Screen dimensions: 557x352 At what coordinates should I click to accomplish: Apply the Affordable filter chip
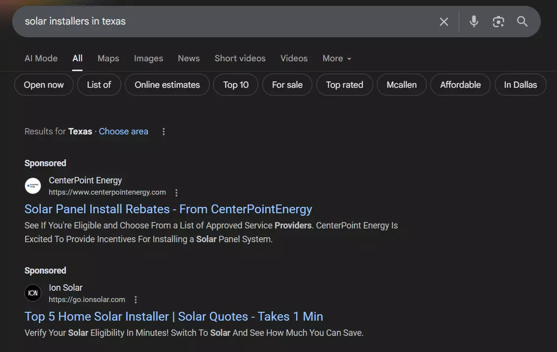pos(460,85)
